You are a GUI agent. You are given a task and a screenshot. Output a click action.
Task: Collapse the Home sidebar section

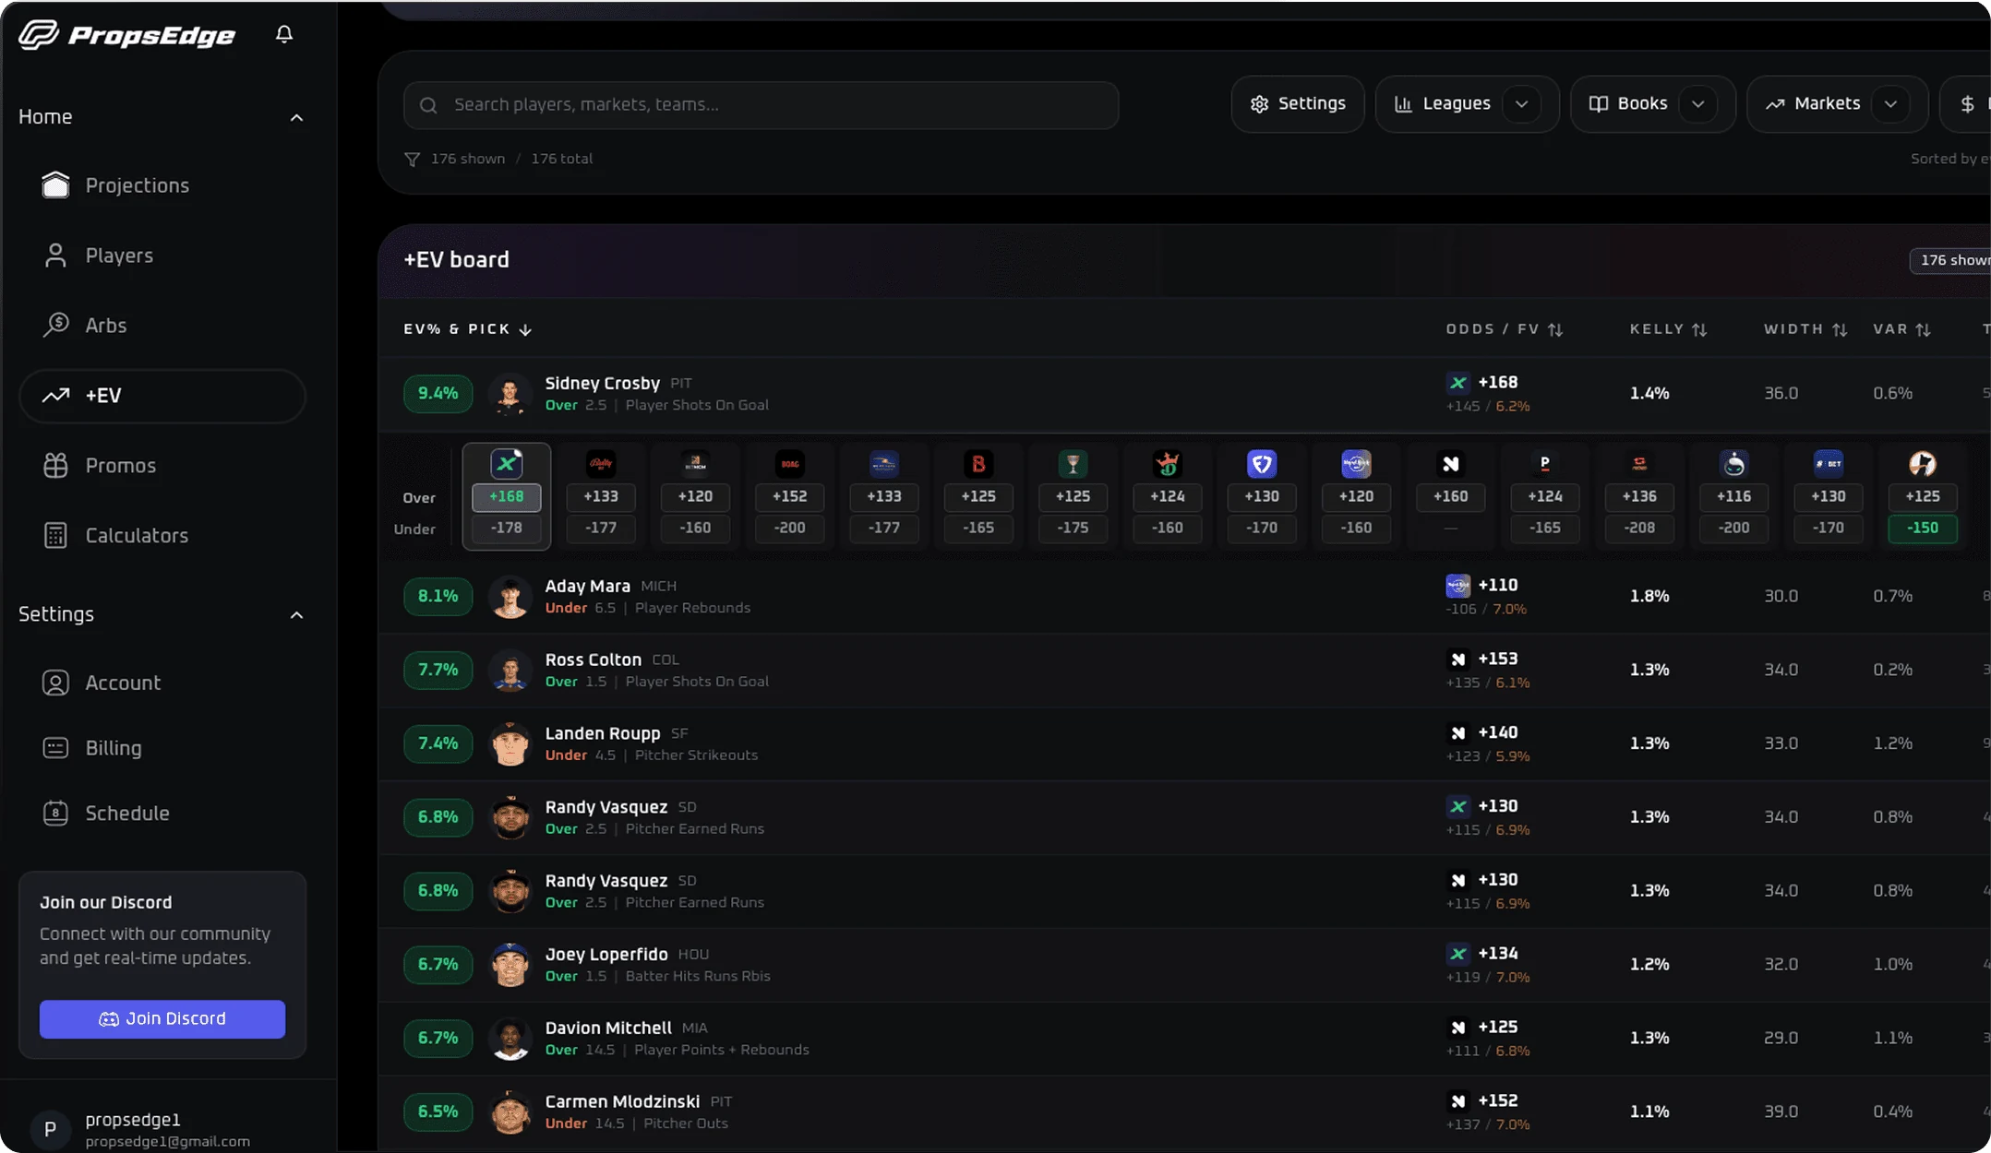(296, 117)
